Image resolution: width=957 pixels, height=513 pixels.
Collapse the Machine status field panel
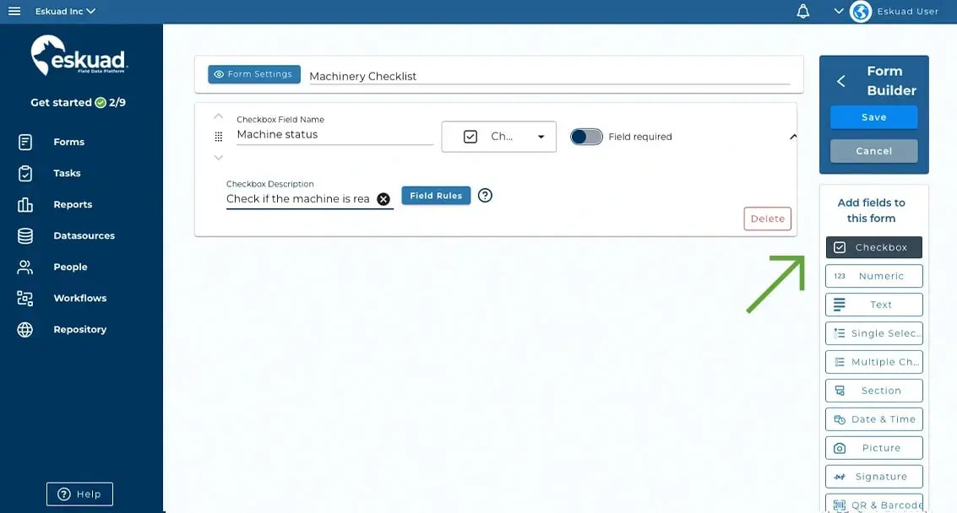pos(792,137)
